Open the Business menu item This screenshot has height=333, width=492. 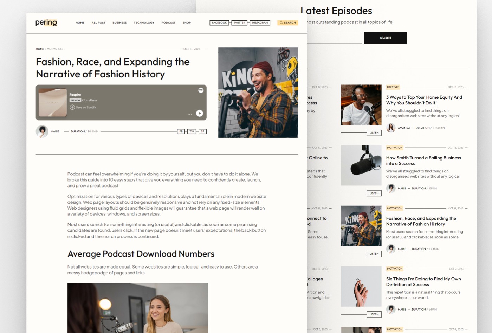click(x=119, y=23)
